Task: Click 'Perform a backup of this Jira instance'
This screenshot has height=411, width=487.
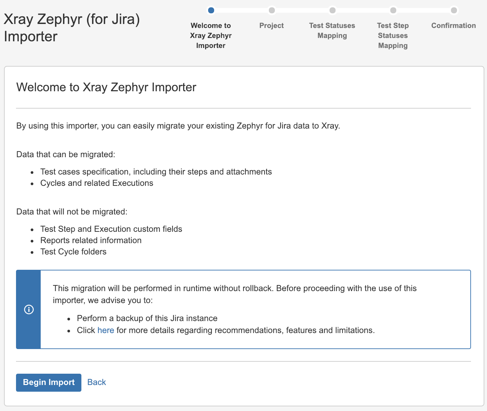Action: (x=147, y=318)
